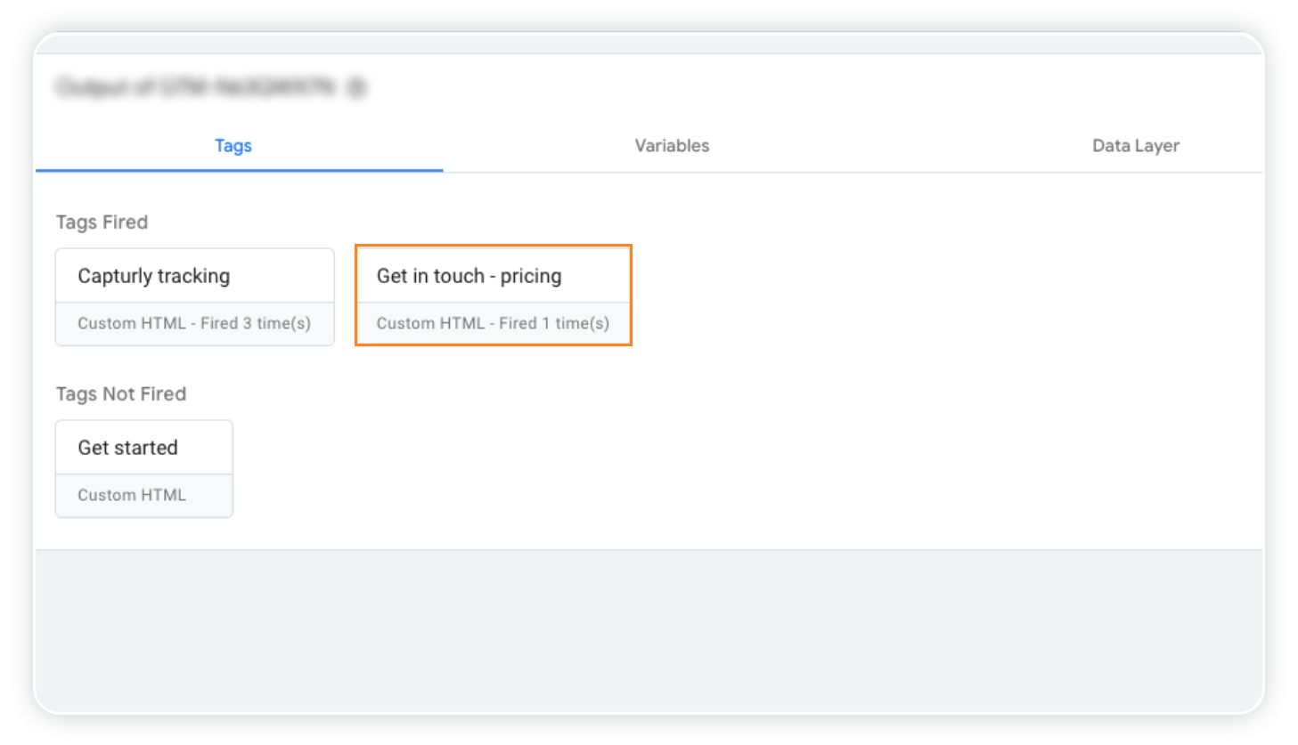Switch to the Variables tab

(672, 146)
